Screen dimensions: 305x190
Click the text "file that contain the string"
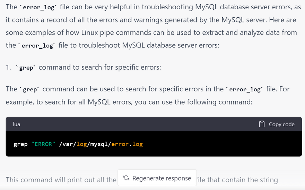[x=237, y=180]
